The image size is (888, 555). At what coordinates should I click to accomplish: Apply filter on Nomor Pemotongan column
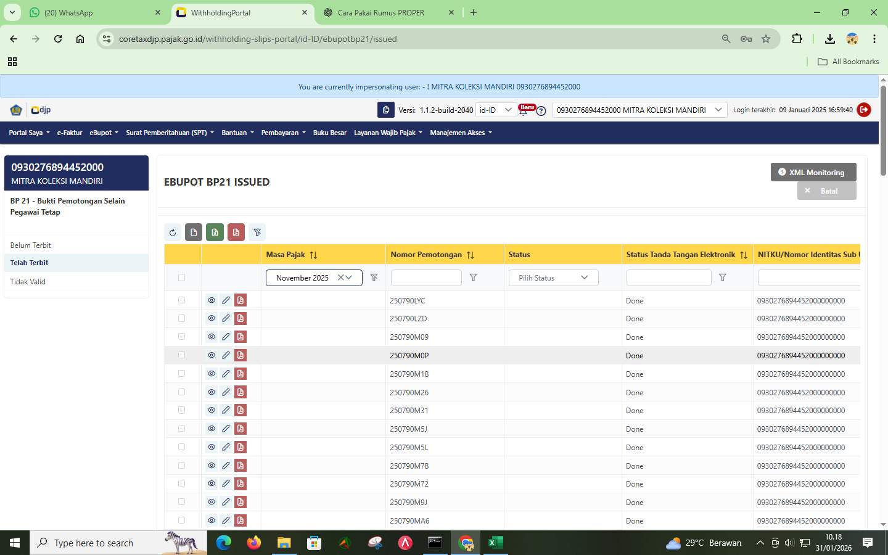coord(474,277)
